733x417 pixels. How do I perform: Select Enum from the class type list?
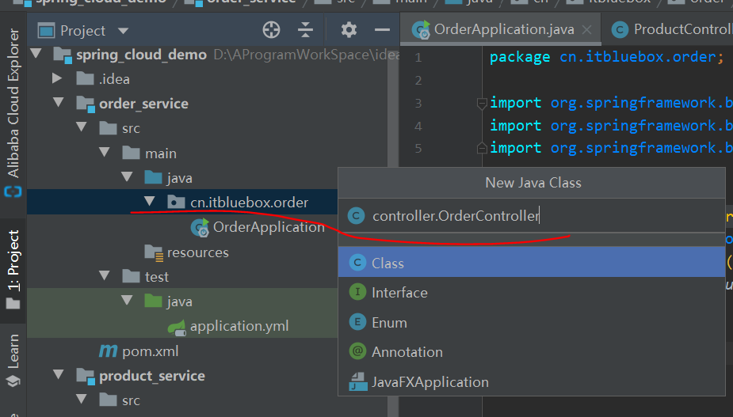389,323
